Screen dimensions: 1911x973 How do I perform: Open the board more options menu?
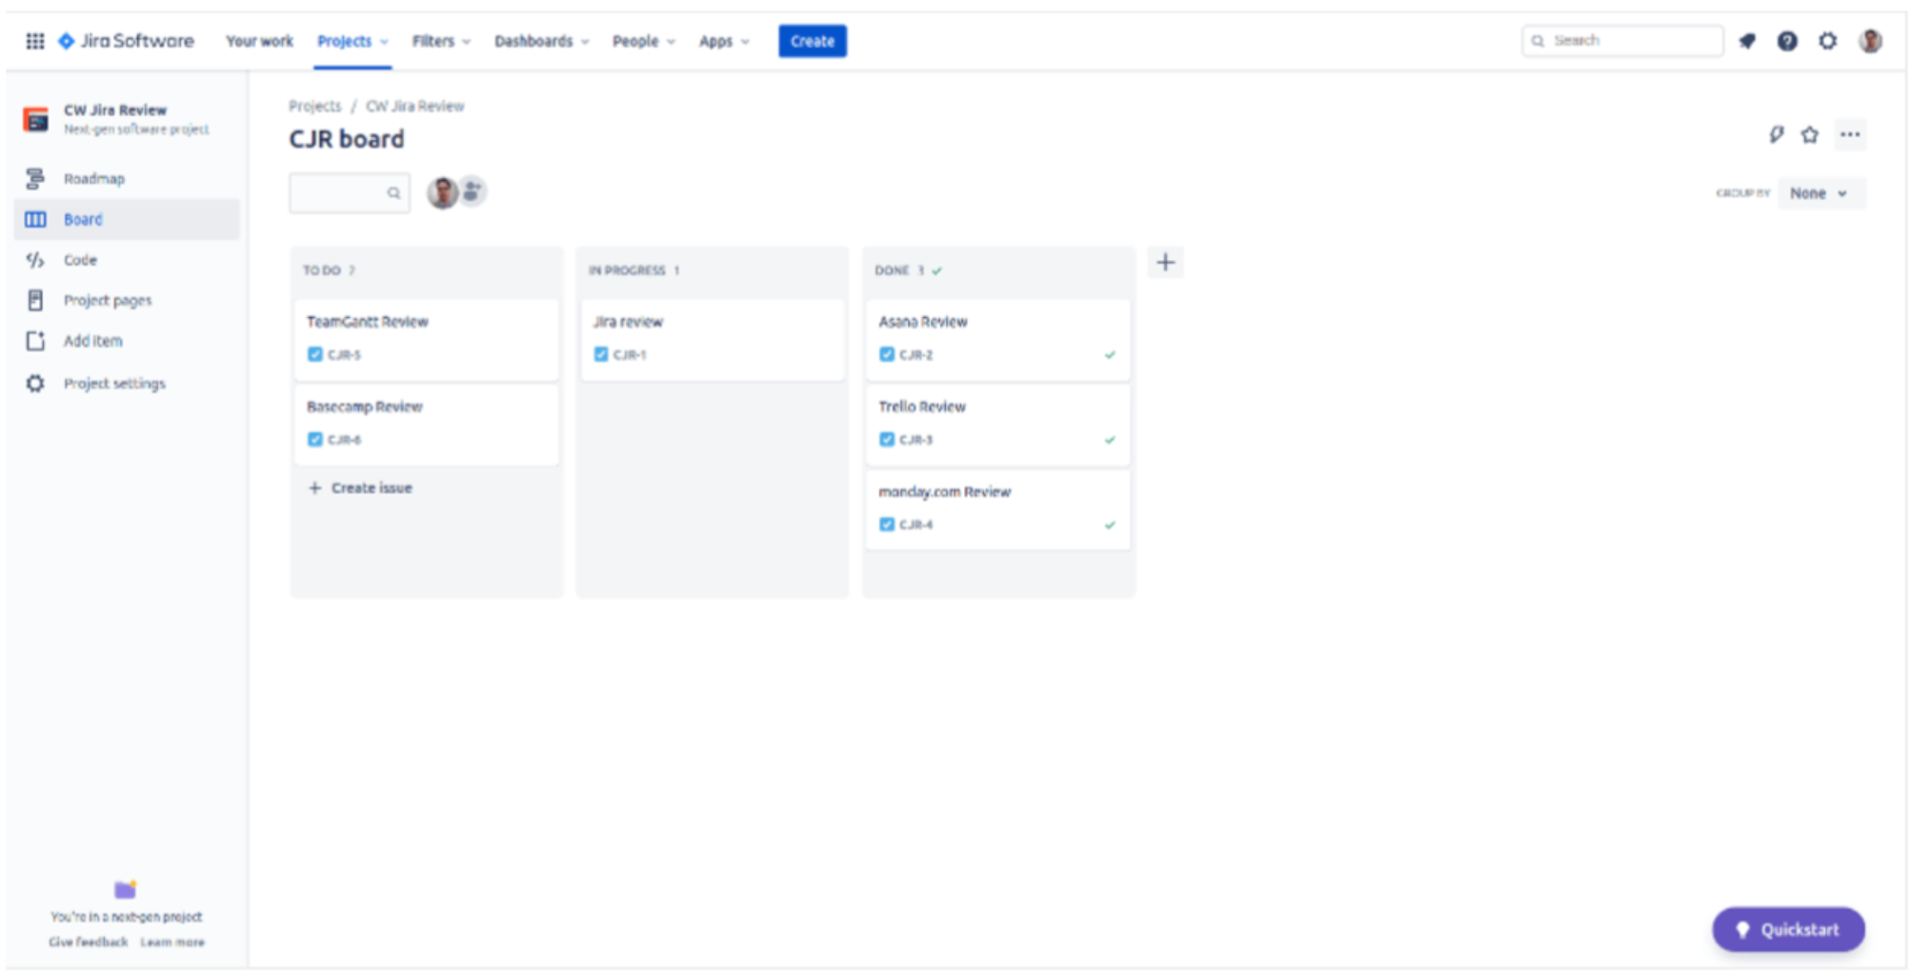point(1850,135)
